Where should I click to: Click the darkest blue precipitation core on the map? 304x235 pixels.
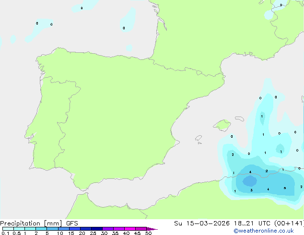coord(250,181)
